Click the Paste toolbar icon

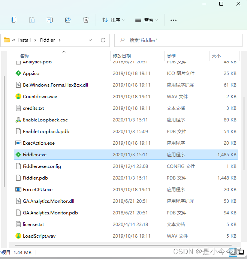(32, 20)
